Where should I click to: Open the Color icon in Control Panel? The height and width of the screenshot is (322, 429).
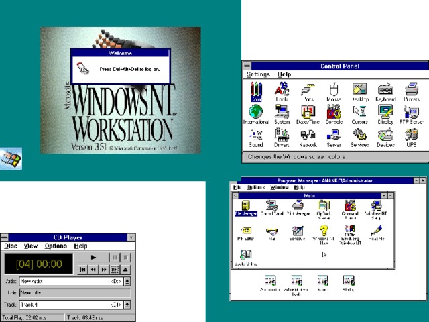tap(255, 89)
